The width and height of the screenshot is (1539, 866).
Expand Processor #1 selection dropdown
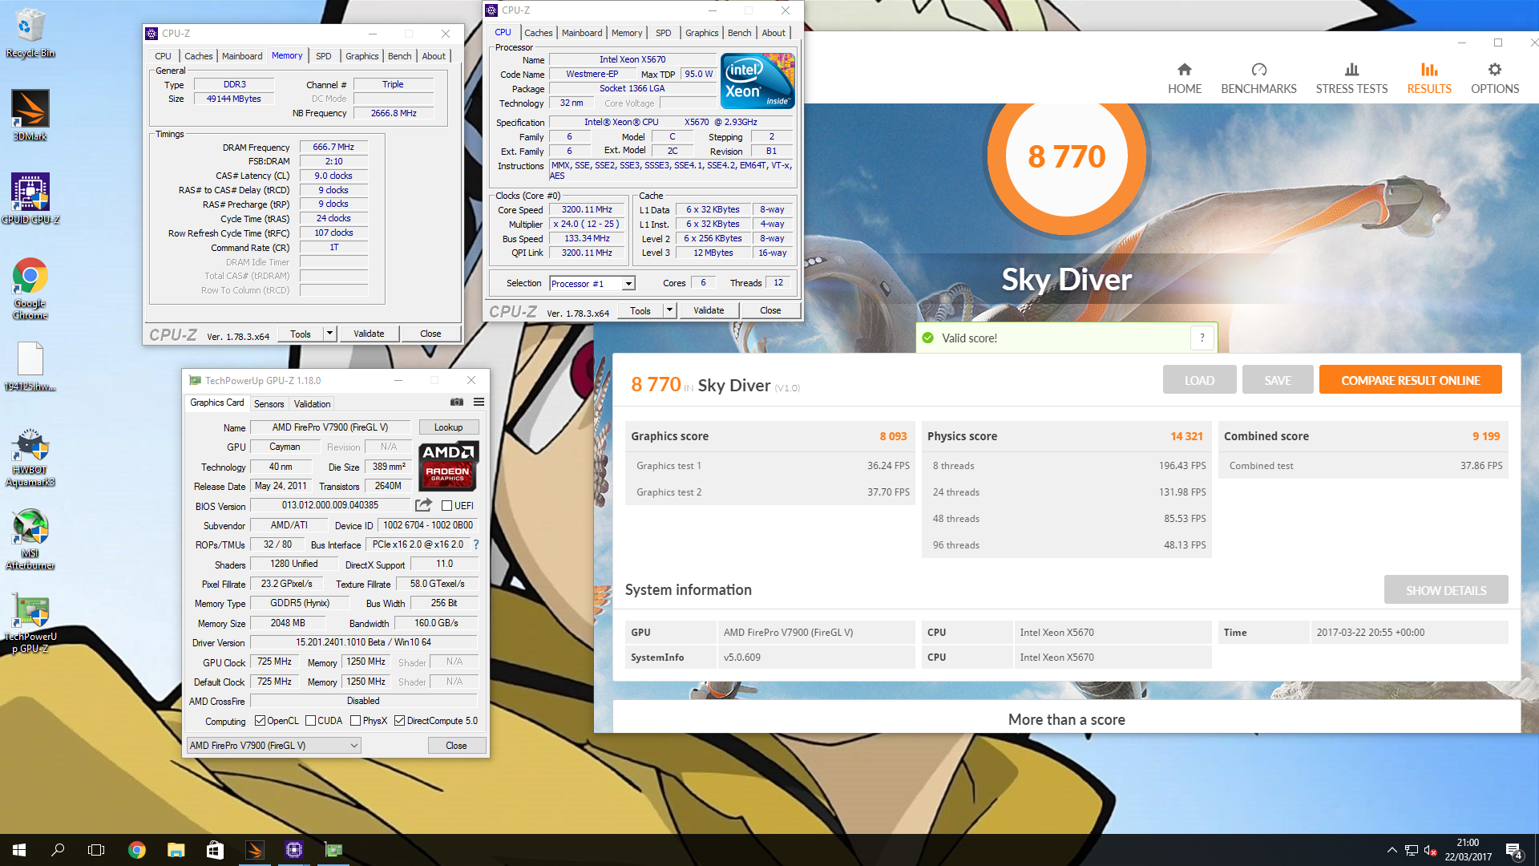[628, 283]
